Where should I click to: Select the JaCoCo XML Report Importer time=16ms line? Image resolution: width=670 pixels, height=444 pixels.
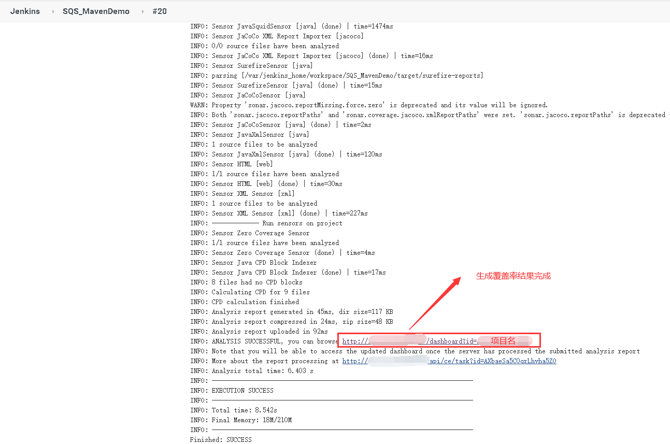tap(311, 56)
